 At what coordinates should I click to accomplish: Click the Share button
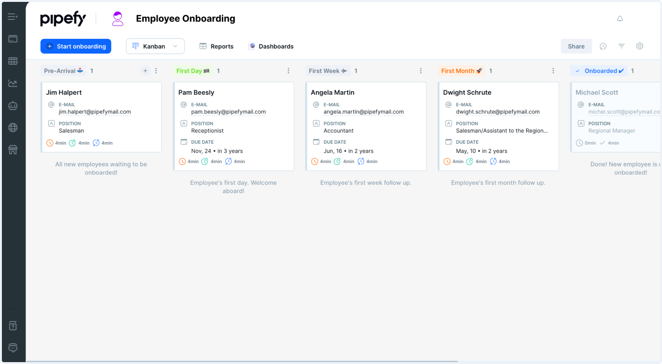576,46
